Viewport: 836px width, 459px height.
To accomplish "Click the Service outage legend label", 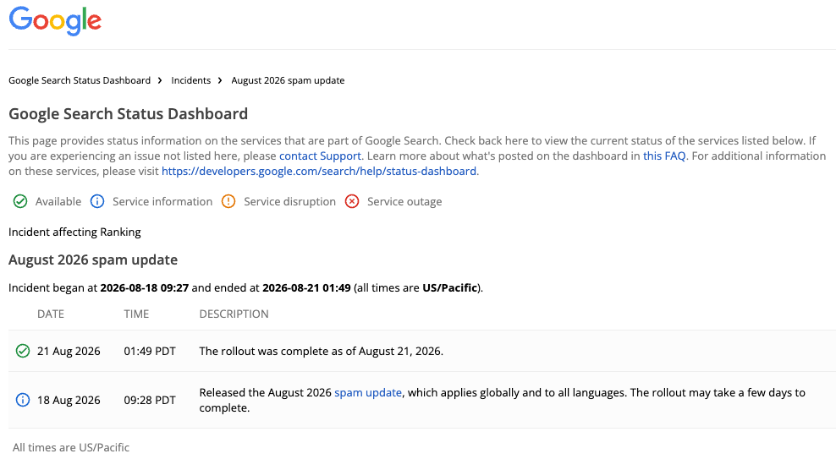I will (x=404, y=202).
